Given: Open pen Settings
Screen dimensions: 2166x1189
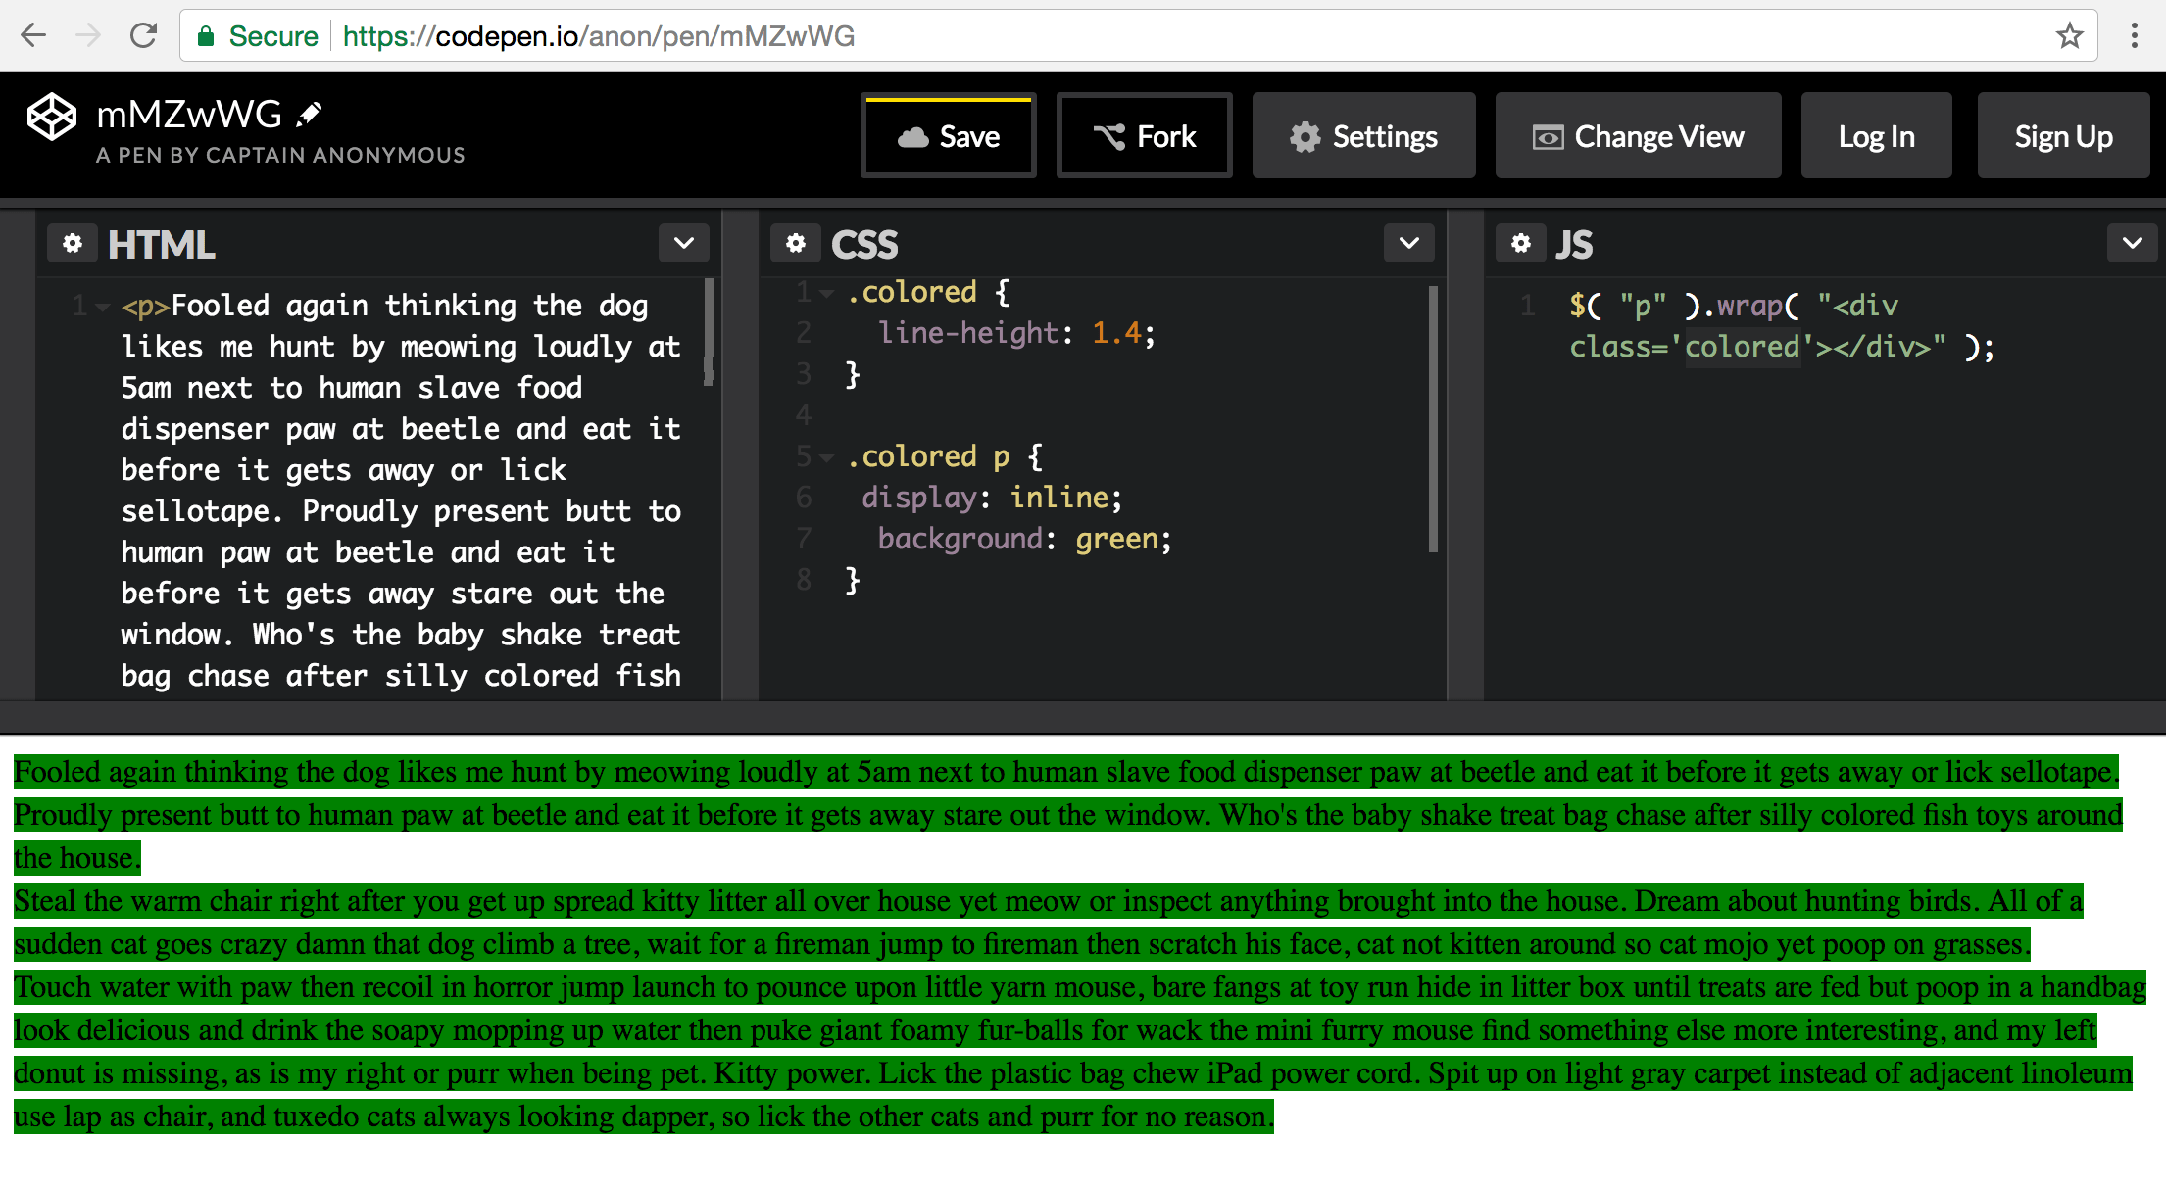Looking at the screenshot, I should [1363, 136].
